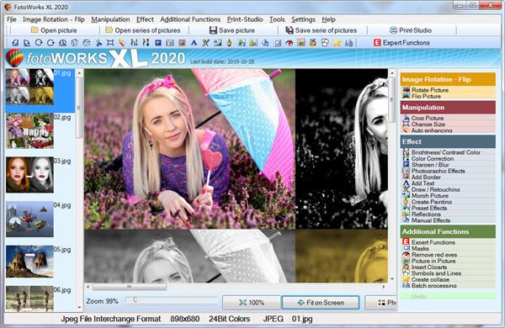Click Remove red eyes in Additional Functions

(x=434, y=255)
